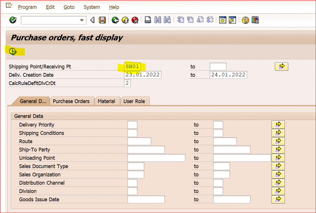
Task: Click the Goods Issue Date 'to' field
Action: pyautogui.click(x=232, y=199)
